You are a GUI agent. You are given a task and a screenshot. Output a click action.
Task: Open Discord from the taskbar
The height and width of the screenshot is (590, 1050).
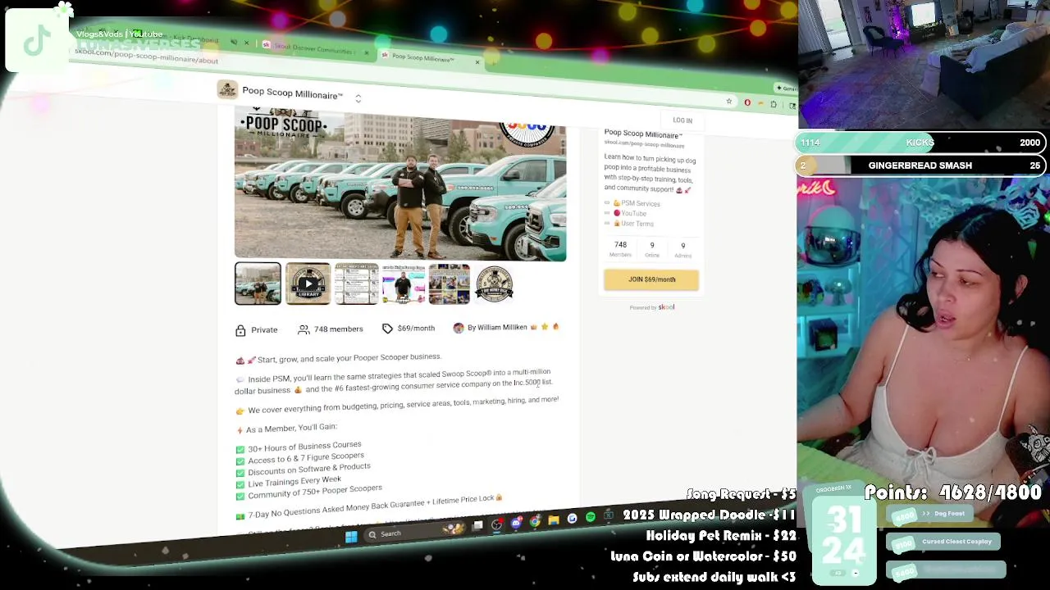tap(516, 523)
